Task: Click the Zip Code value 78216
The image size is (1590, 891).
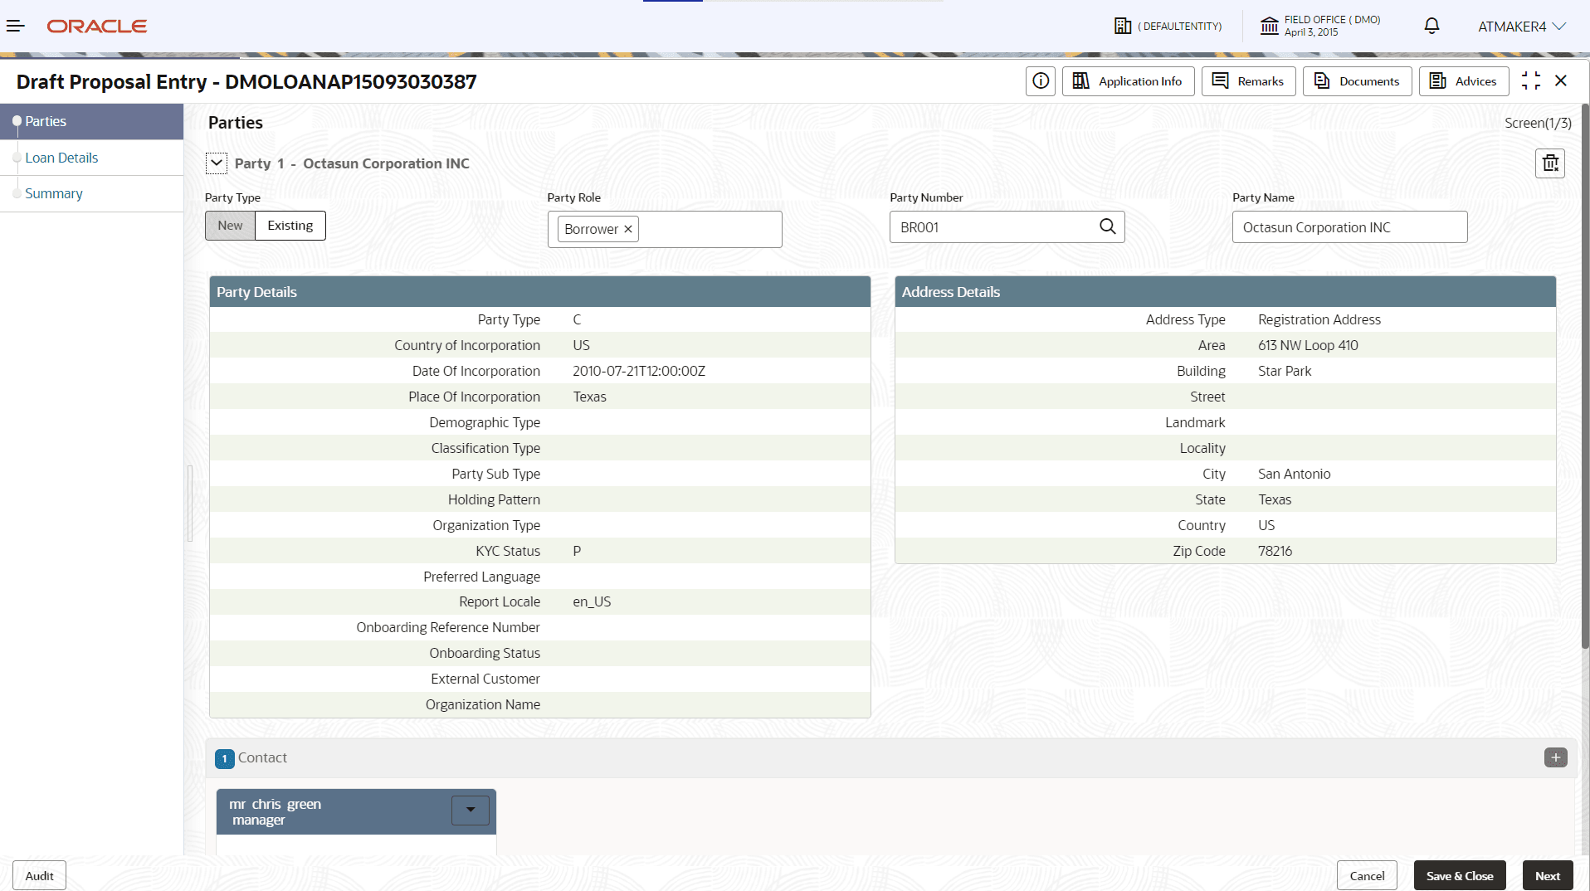Action: tap(1275, 551)
